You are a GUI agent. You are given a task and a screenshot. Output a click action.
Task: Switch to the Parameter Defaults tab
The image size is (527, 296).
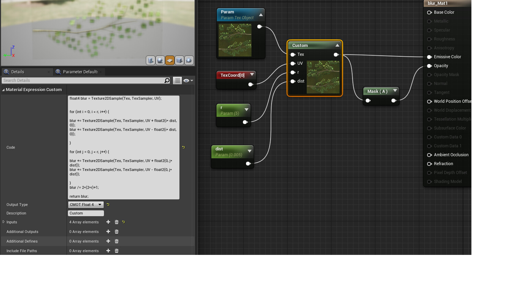click(80, 72)
